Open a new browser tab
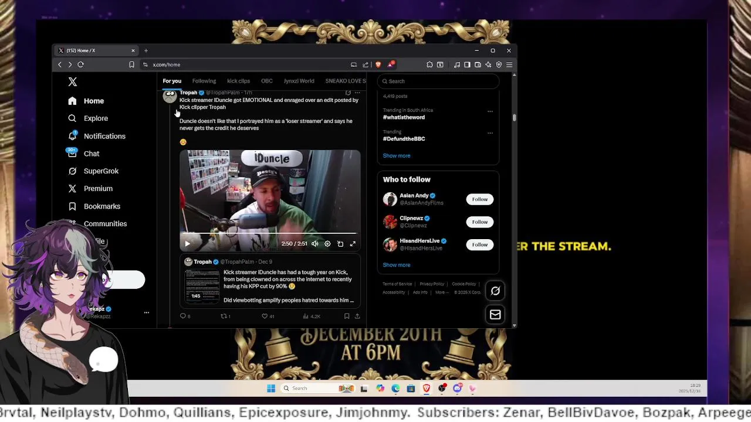 146,51
